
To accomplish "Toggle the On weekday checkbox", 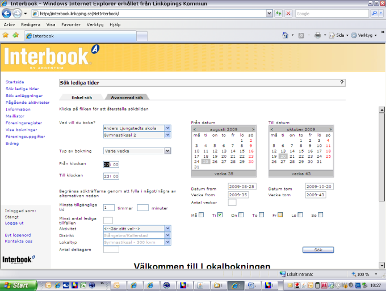I will [241, 215].
